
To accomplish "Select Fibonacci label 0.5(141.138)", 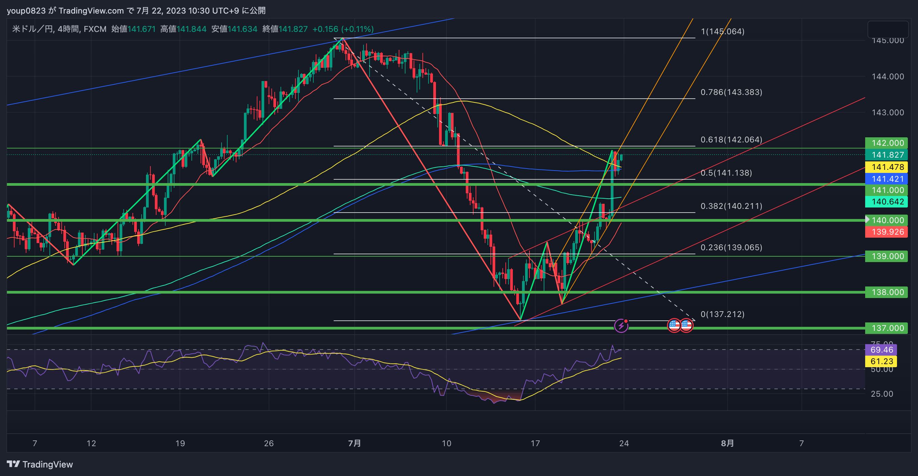I will [x=726, y=173].
